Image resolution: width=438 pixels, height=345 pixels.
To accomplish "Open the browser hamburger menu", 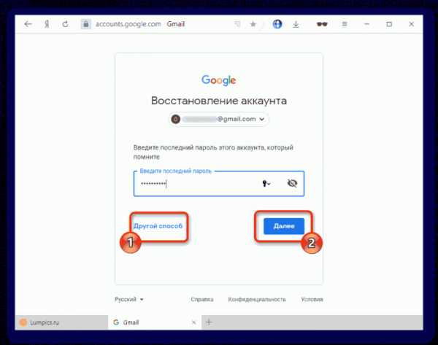I will (345, 24).
